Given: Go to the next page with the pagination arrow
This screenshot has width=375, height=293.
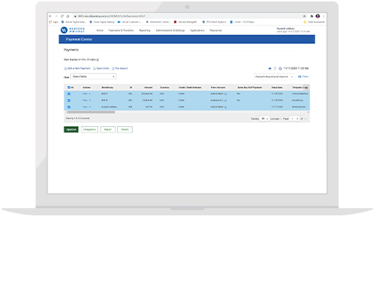Looking at the screenshot, I should [306, 119].
